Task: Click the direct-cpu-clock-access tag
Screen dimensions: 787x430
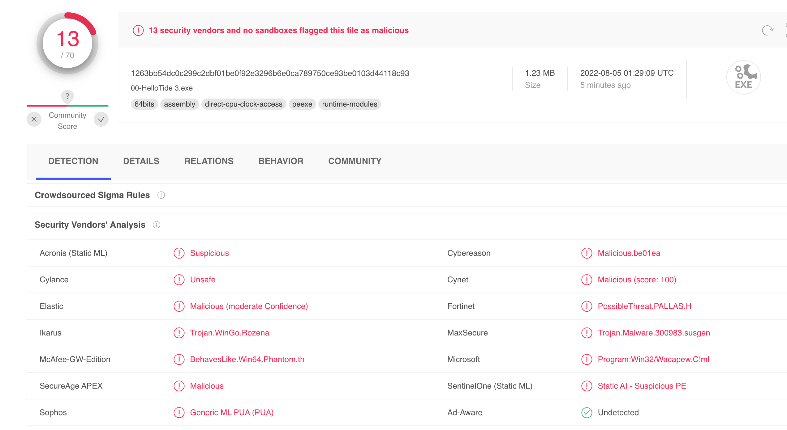Action: pyautogui.click(x=243, y=104)
